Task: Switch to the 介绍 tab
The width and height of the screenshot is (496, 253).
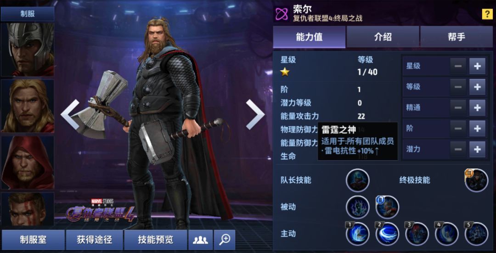Action: click(383, 37)
